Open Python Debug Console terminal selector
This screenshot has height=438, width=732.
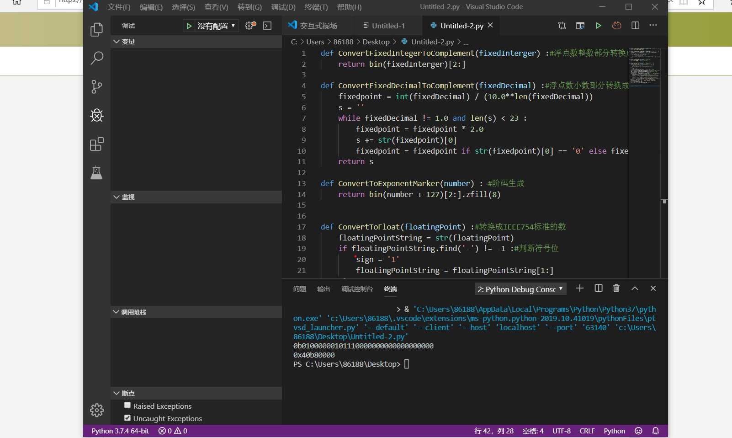[x=520, y=289]
